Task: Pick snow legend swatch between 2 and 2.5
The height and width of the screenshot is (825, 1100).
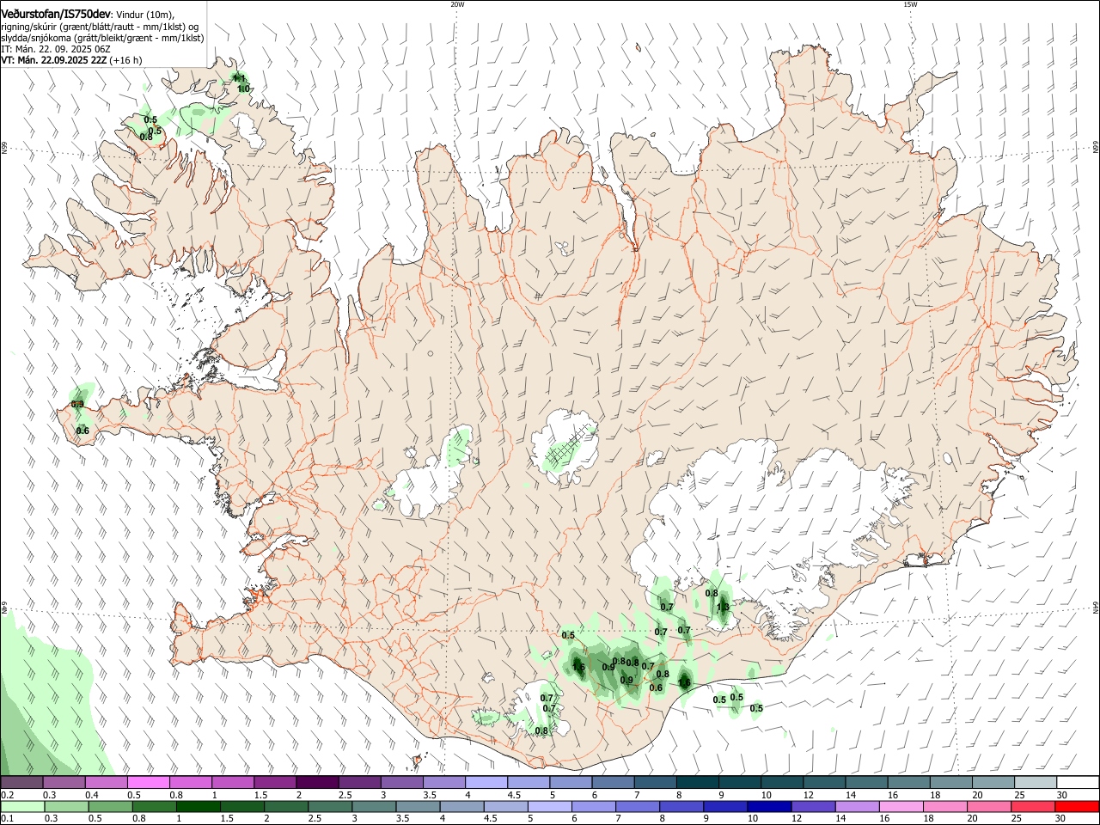Action: pyautogui.click(x=317, y=782)
